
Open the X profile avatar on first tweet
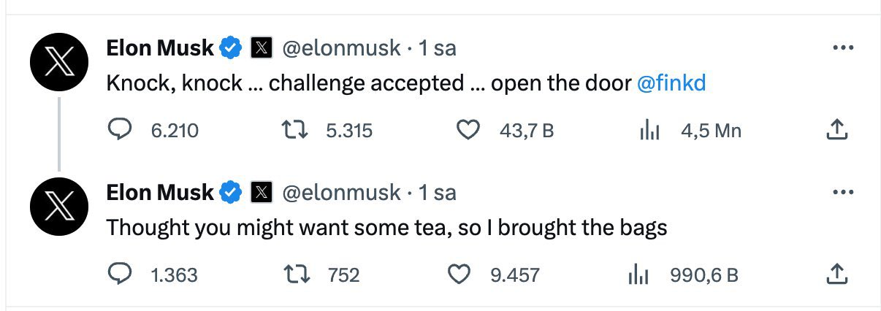click(59, 64)
